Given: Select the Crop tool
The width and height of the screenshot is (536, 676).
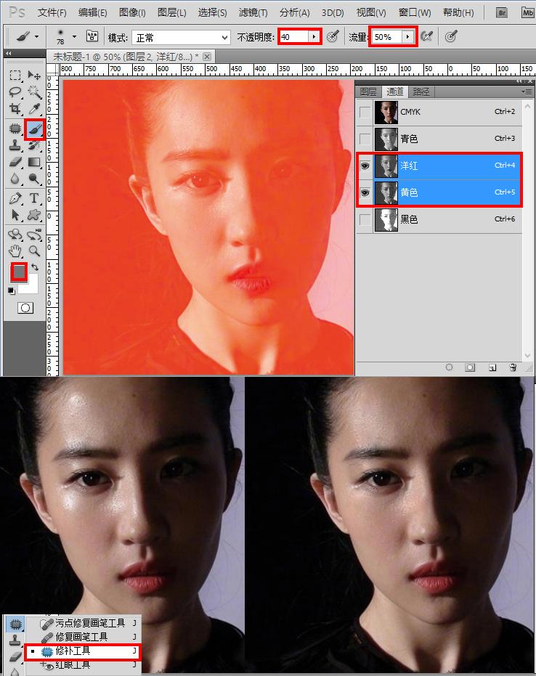Looking at the screenshot, I should click(x=15, y=109).
